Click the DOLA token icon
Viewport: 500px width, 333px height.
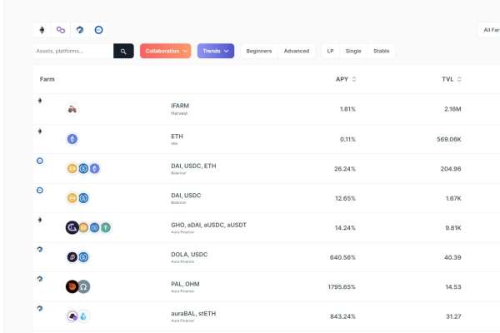[x=72, y=257]
